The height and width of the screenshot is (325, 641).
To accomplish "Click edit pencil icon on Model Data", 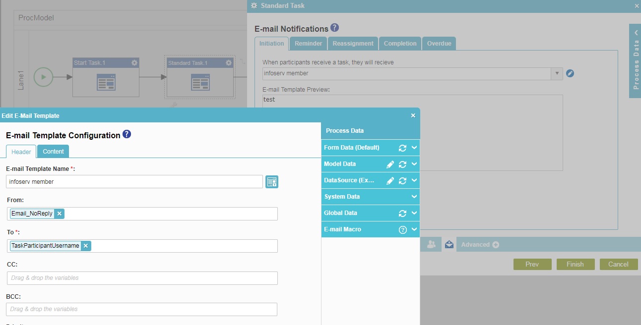I will (x=390, y=164).
